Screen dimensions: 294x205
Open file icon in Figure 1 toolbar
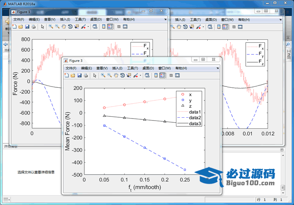coord(21,27)
